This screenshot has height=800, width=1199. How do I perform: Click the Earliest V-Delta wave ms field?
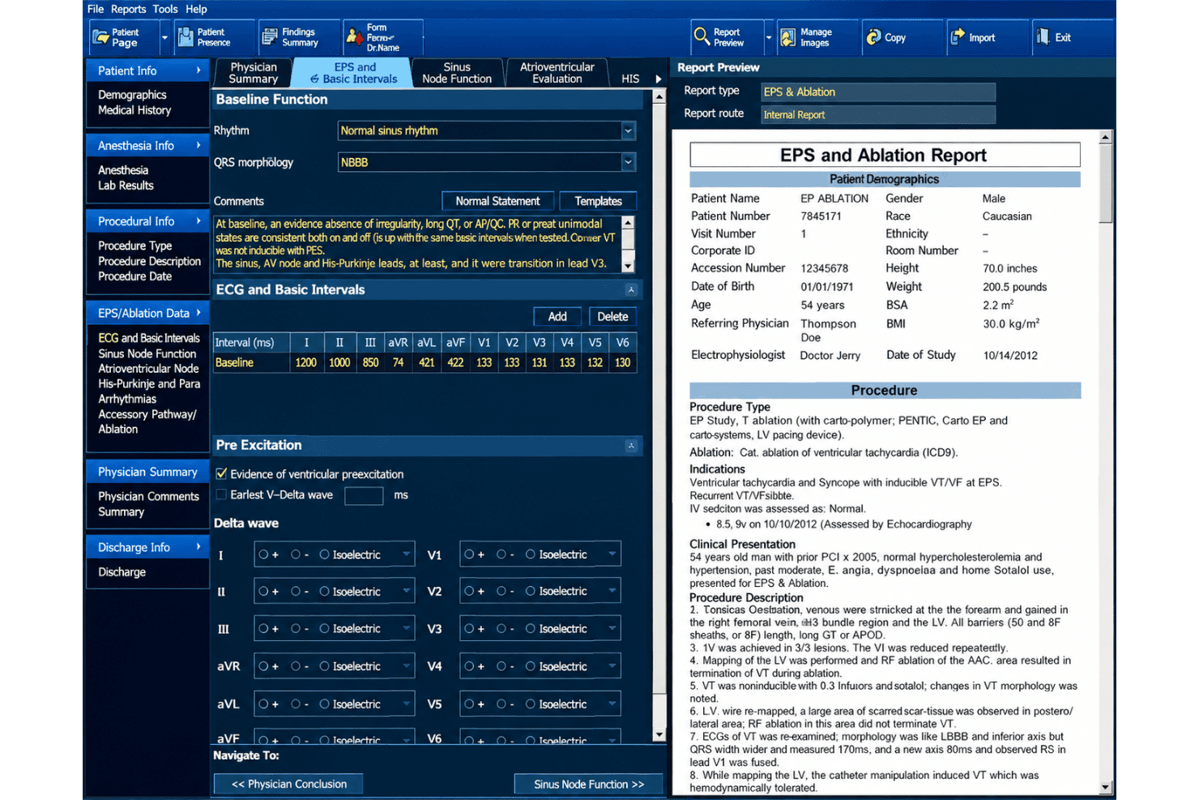tap(364, 495)
